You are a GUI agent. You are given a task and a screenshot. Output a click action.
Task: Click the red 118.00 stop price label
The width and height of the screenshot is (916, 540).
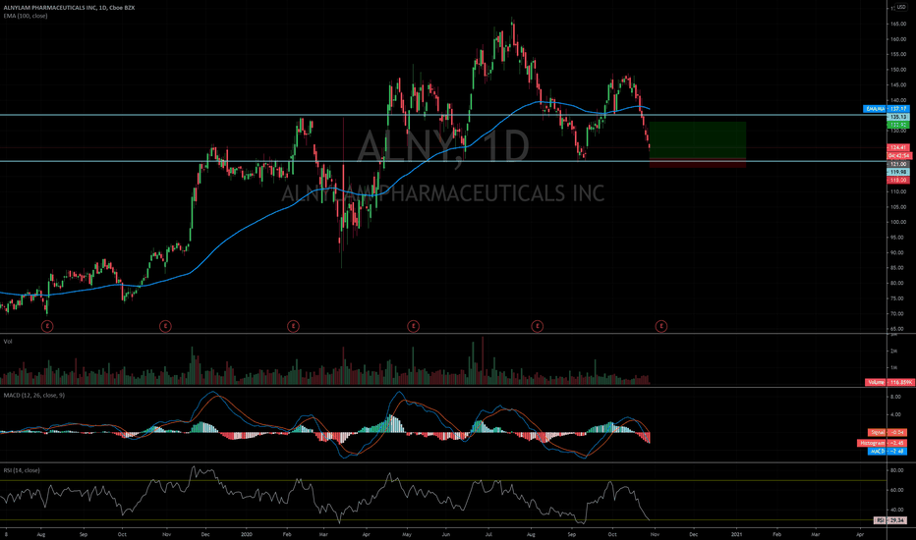tap(898, 181)
